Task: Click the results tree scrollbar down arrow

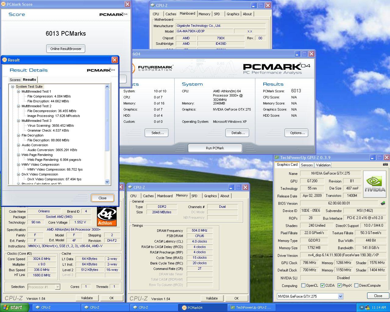Action: tap(107, 182)
